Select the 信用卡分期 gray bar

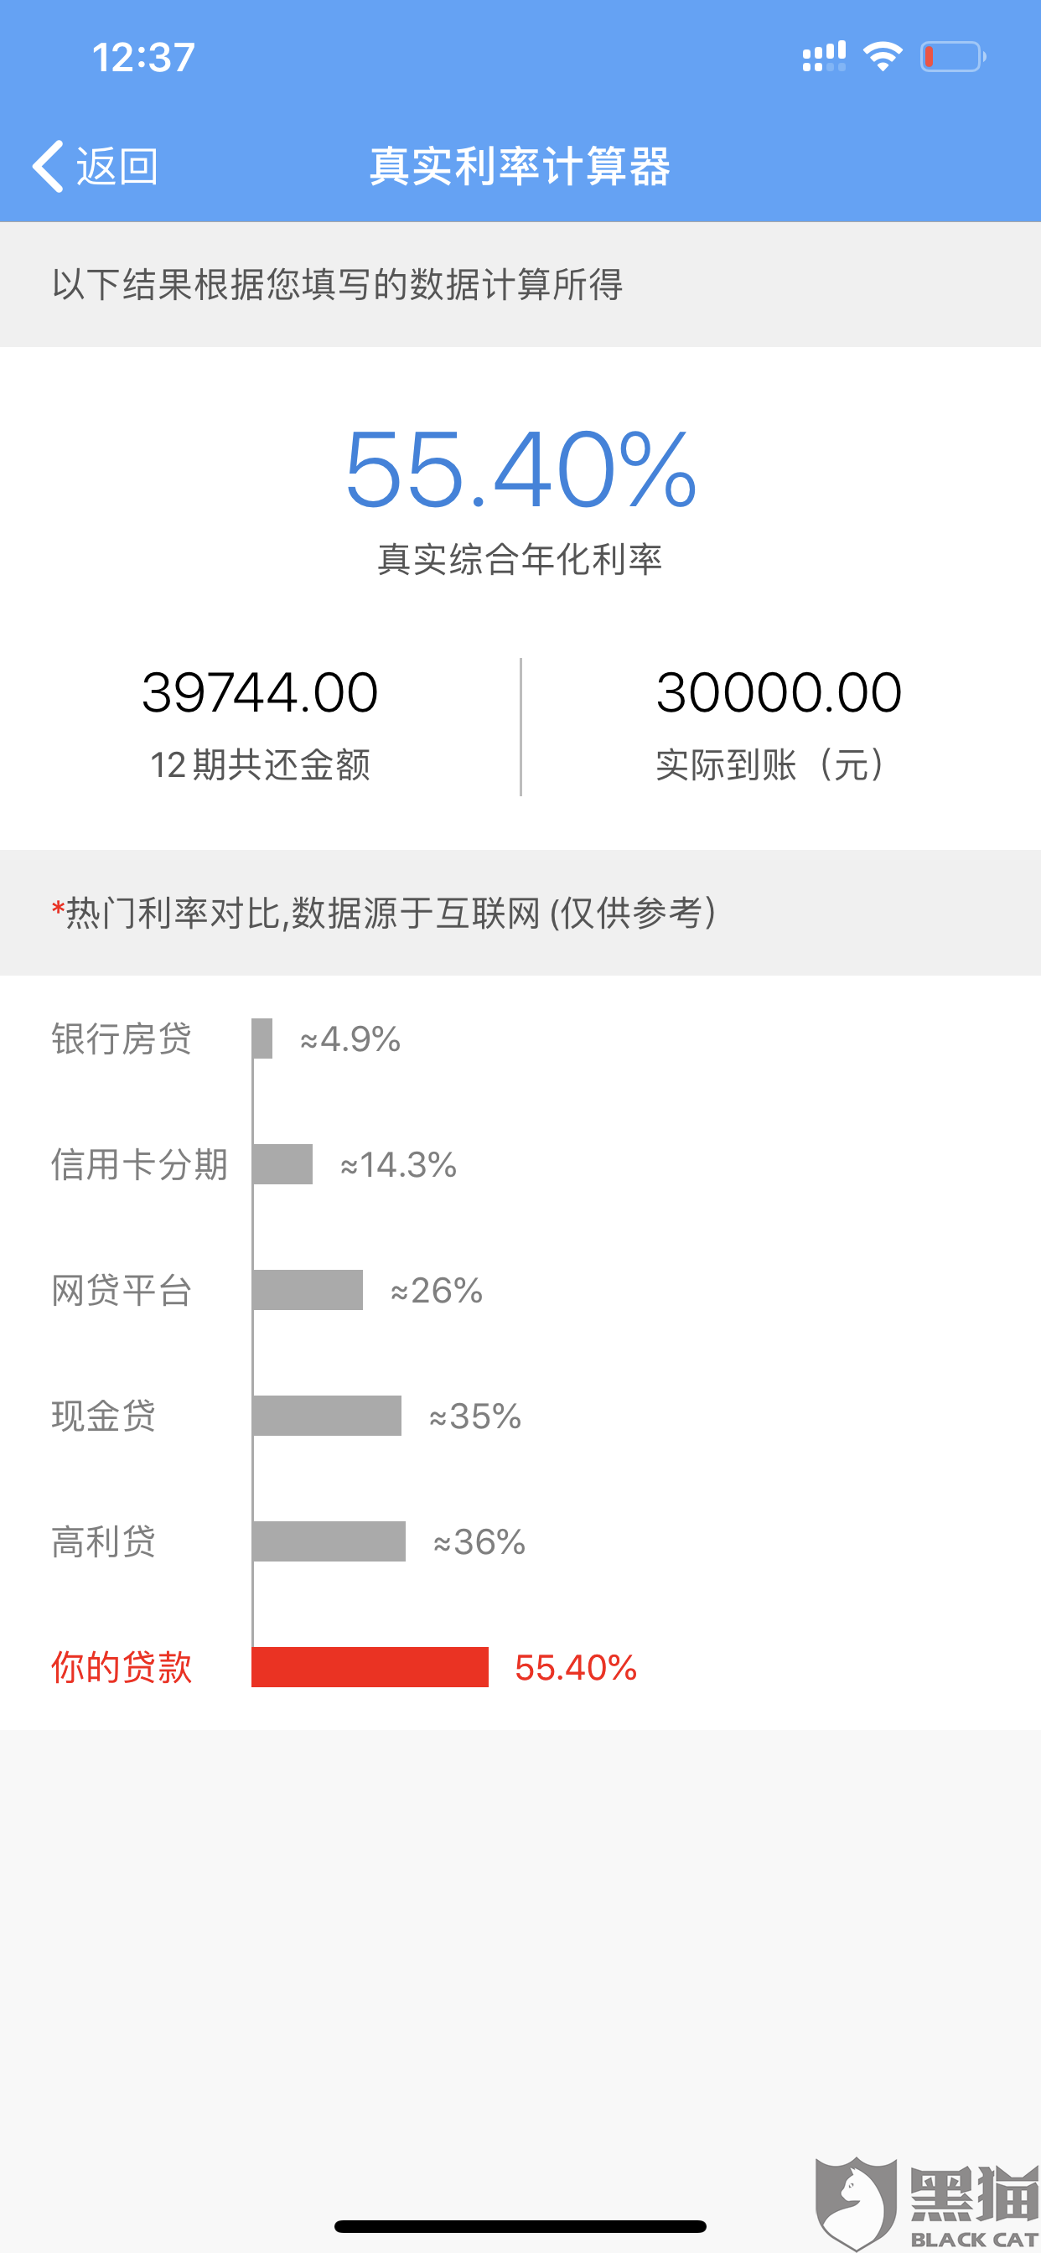(x=282, y=1164)
